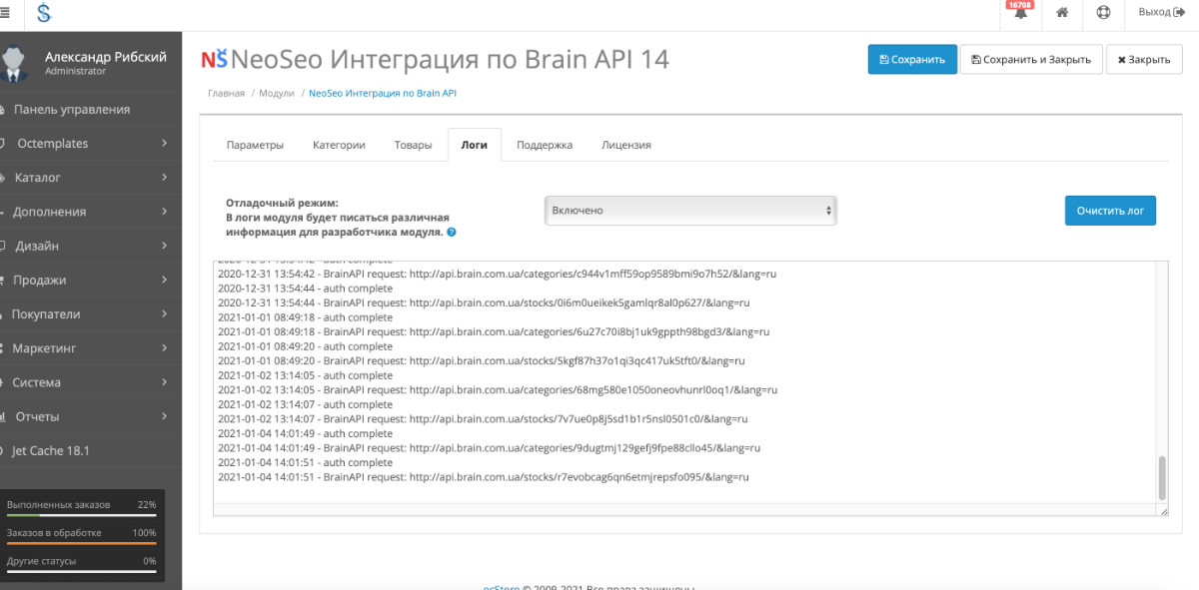Open the lifebuoy help icon
The height and width of the screenshot is (590, 1199).
click(x=1103, y=13)
